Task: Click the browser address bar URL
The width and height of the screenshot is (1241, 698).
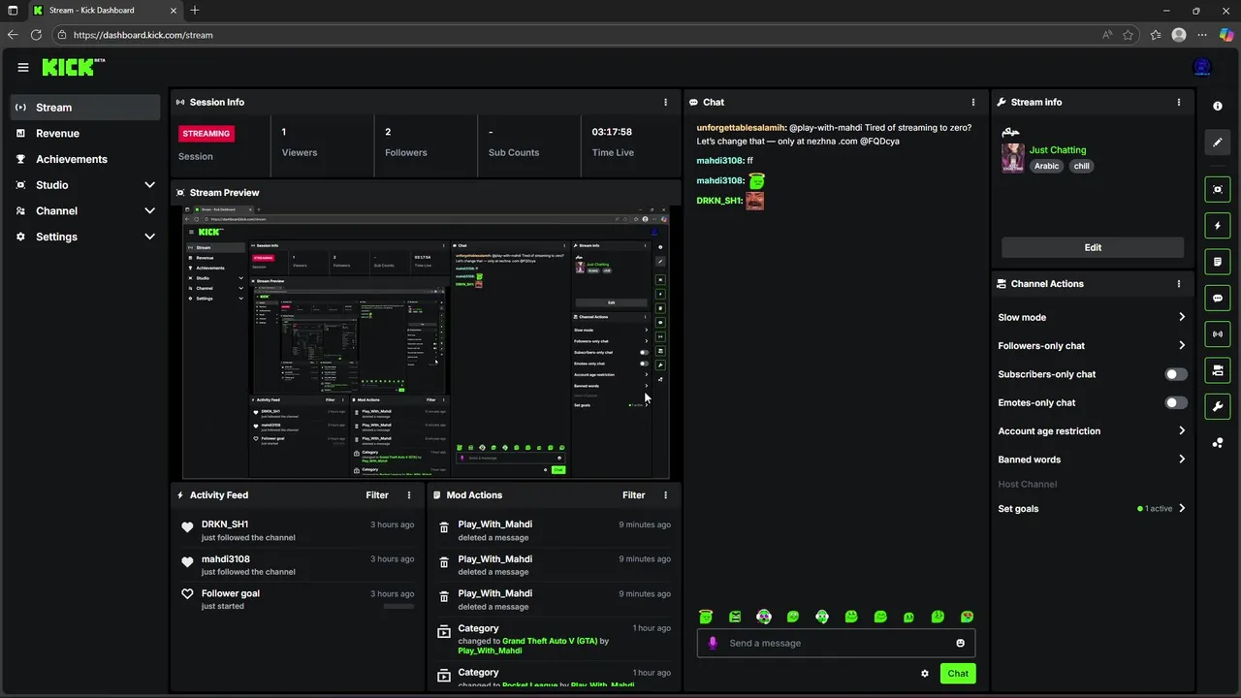Action: 143,35
